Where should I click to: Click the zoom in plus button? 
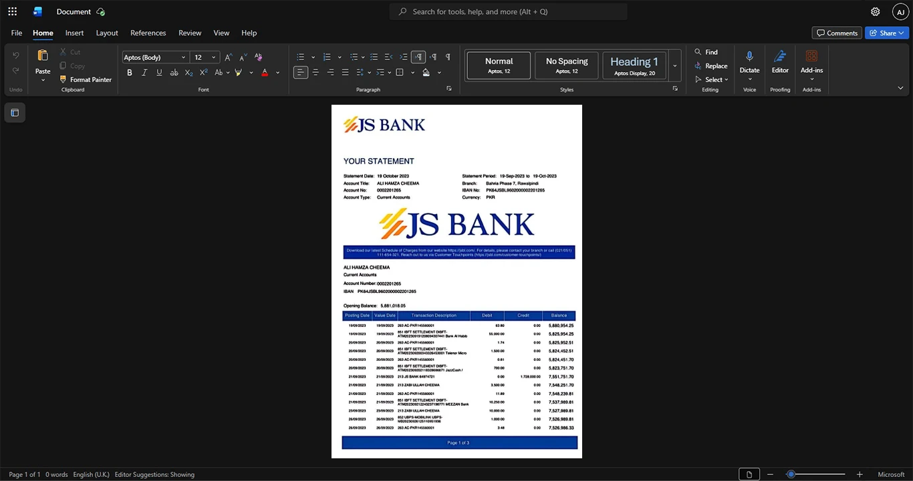click(860, 474)
